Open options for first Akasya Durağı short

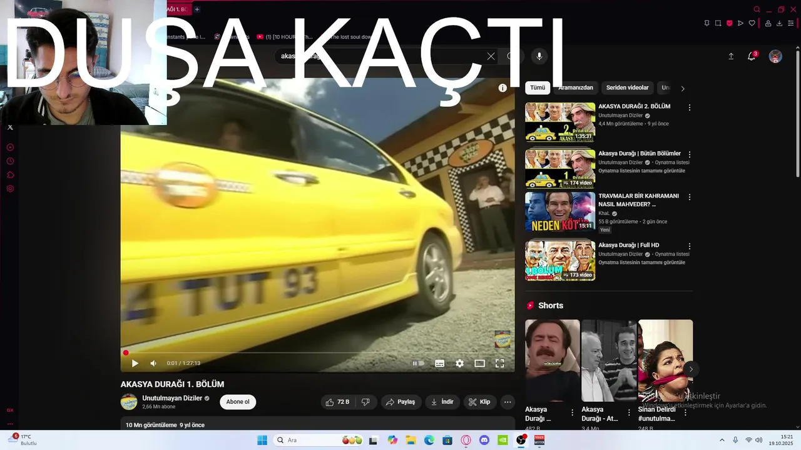[x=572, y=412]
